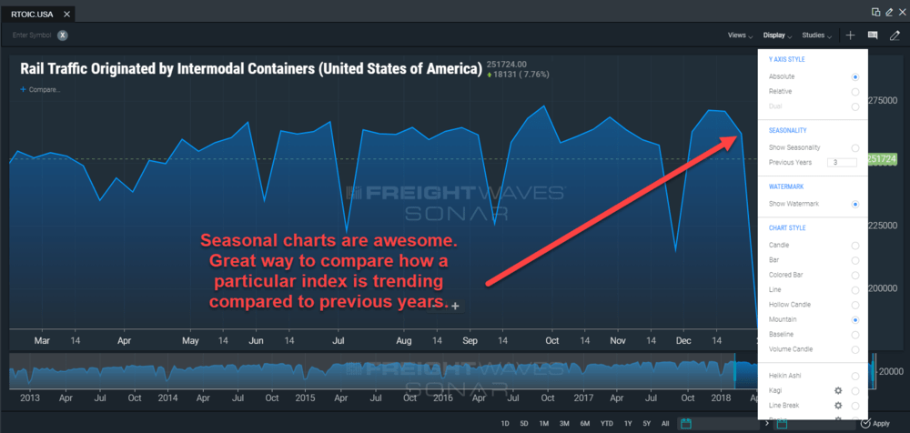Open the comment annotation icon
This screenshot has height=433, width=910.
pos(873,35)
